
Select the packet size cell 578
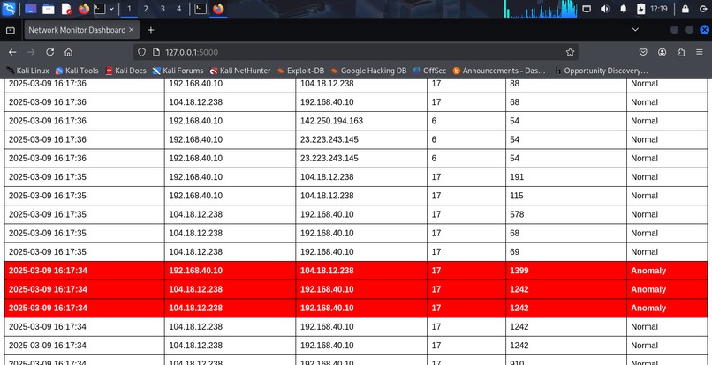pos(566,214)
